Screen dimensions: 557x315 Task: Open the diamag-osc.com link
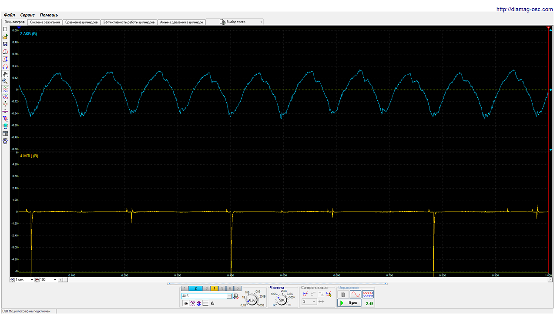coord(524,9)
